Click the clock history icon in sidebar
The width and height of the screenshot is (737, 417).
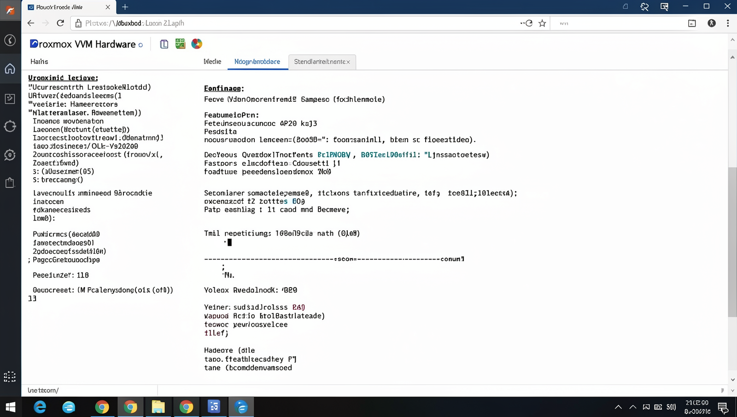coord(10,41)
